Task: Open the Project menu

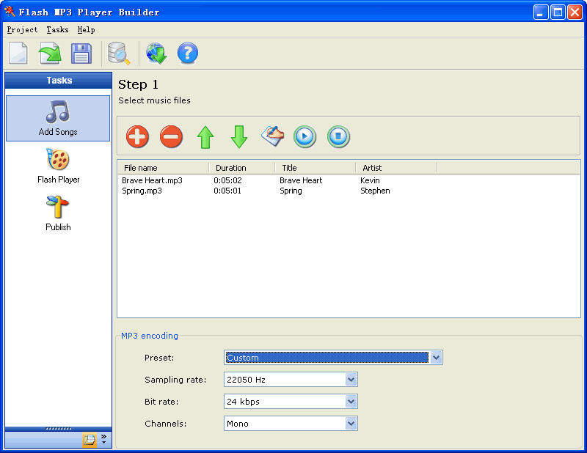Action: [x=22, y=29]
